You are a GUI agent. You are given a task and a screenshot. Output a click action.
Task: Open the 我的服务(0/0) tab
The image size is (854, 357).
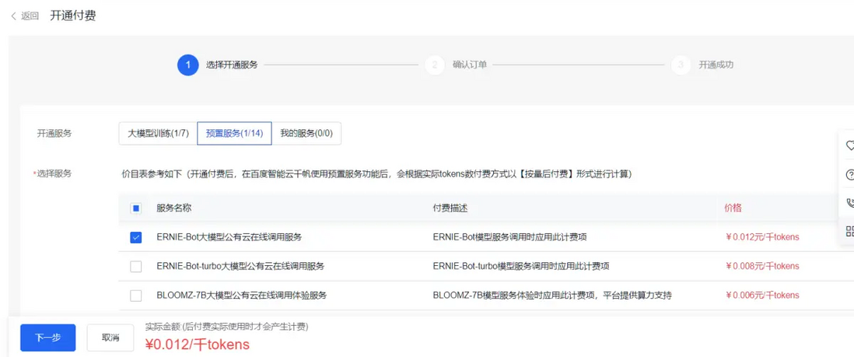pos(306,134)
